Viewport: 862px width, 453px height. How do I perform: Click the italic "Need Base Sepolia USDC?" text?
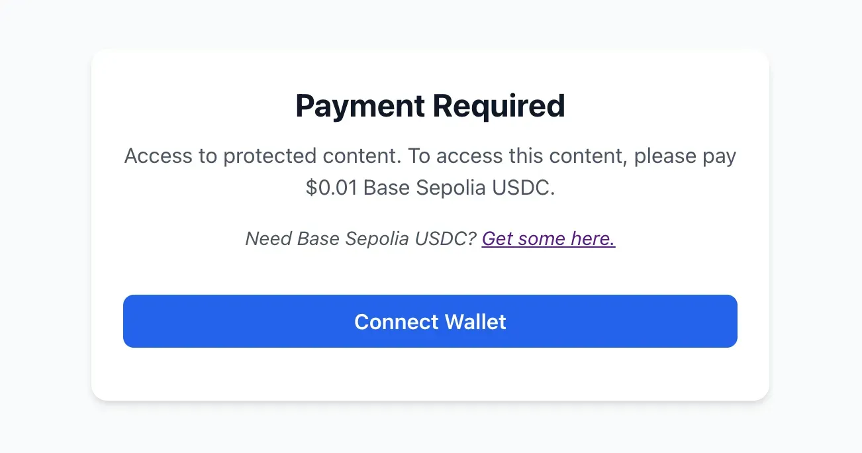(361, 238)
